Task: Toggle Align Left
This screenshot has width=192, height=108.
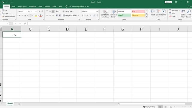Action: tap(47, 15)
